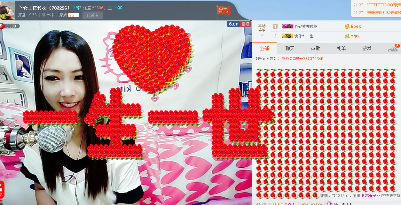Click gold coin icon beside 250
The image size is (401, 205).
[x=347, y=36]
